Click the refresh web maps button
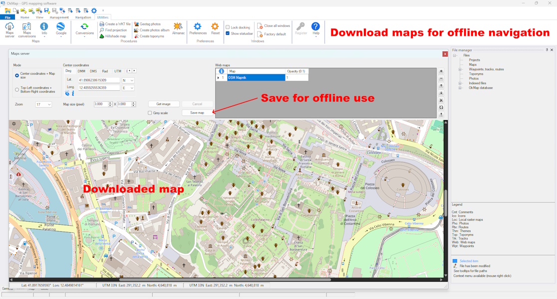The image size is (557, 299). tap(441, 108)
